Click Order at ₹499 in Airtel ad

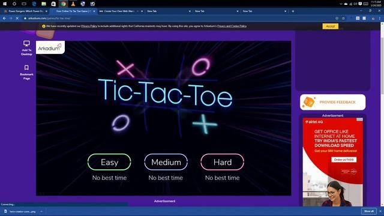click(x=344, y=160)
